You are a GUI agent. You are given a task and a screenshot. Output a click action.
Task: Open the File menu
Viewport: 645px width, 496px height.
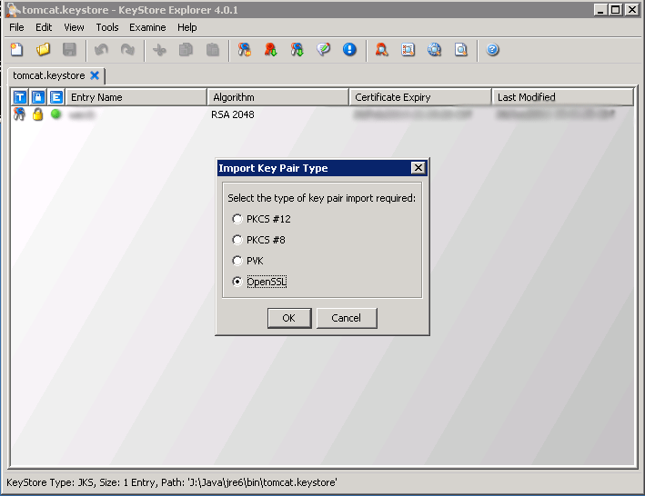17,27
